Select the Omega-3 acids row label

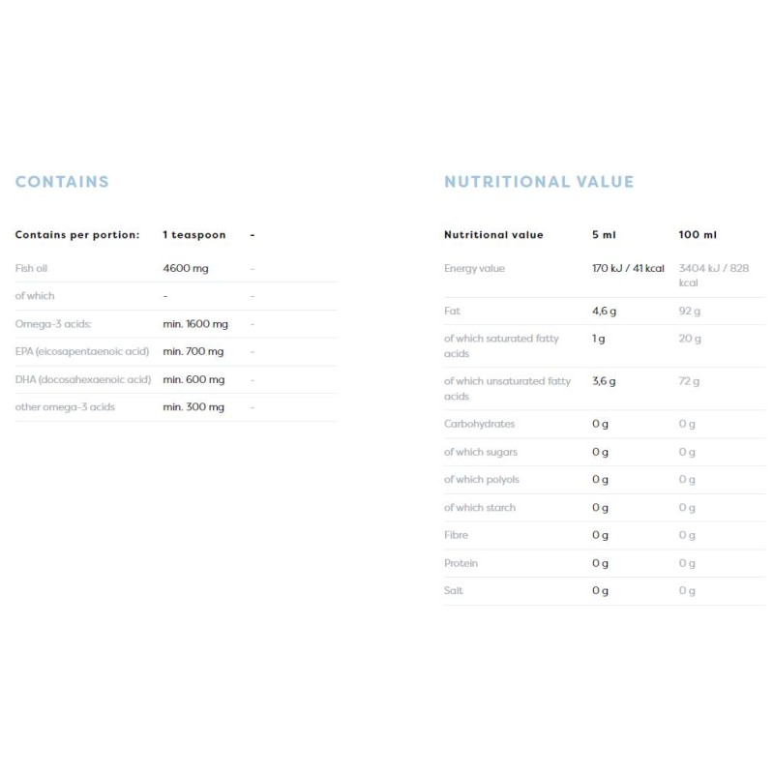coord(53,324)
